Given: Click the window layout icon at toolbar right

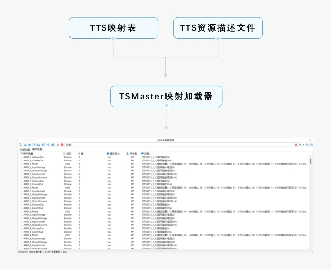Looking at the screenshot, I should pos(307,145).
